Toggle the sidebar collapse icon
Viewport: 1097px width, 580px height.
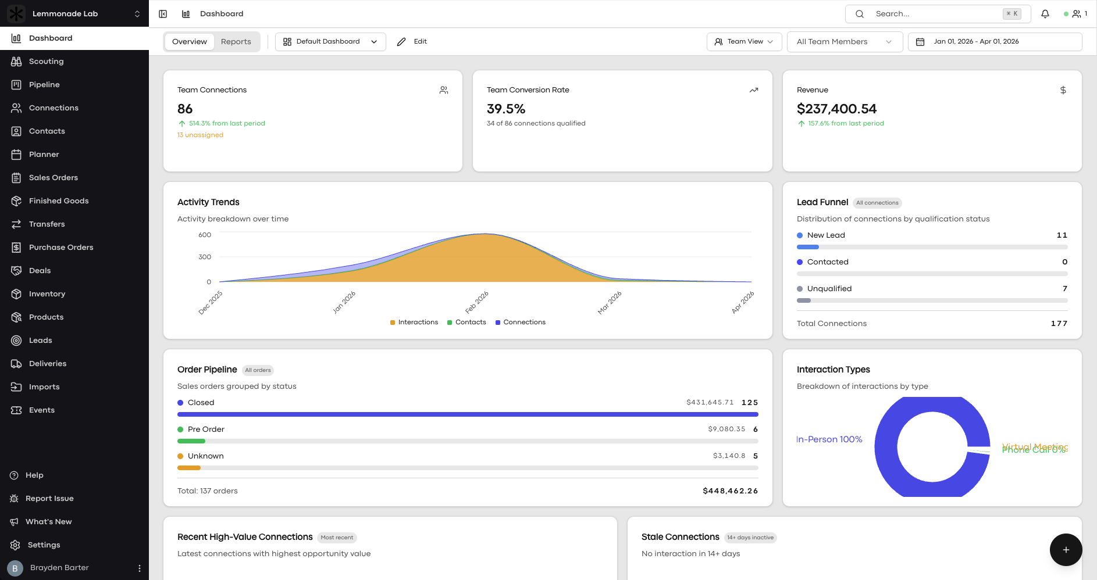point(163,14)
